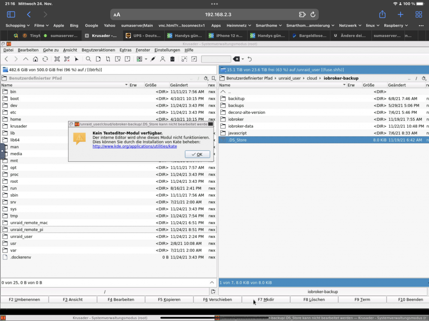Open Raspberry bookmarks folder dropdown

(x=396, y=25)
